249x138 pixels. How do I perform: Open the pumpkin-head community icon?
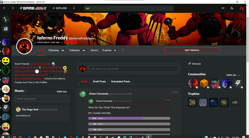click(x=204, y=83)
